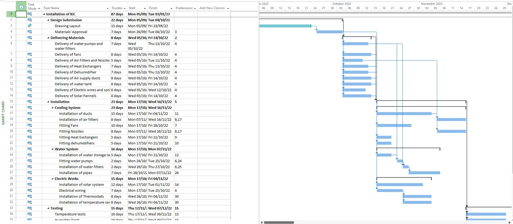Collapse the Installation of IEC summary task
Viewport: 513px width, 224px height.
(x=44, y=14)
